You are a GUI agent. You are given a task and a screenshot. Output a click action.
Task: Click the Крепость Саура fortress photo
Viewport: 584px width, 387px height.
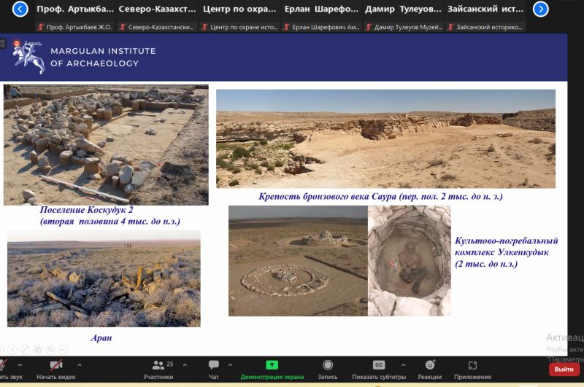pos(385,138)
